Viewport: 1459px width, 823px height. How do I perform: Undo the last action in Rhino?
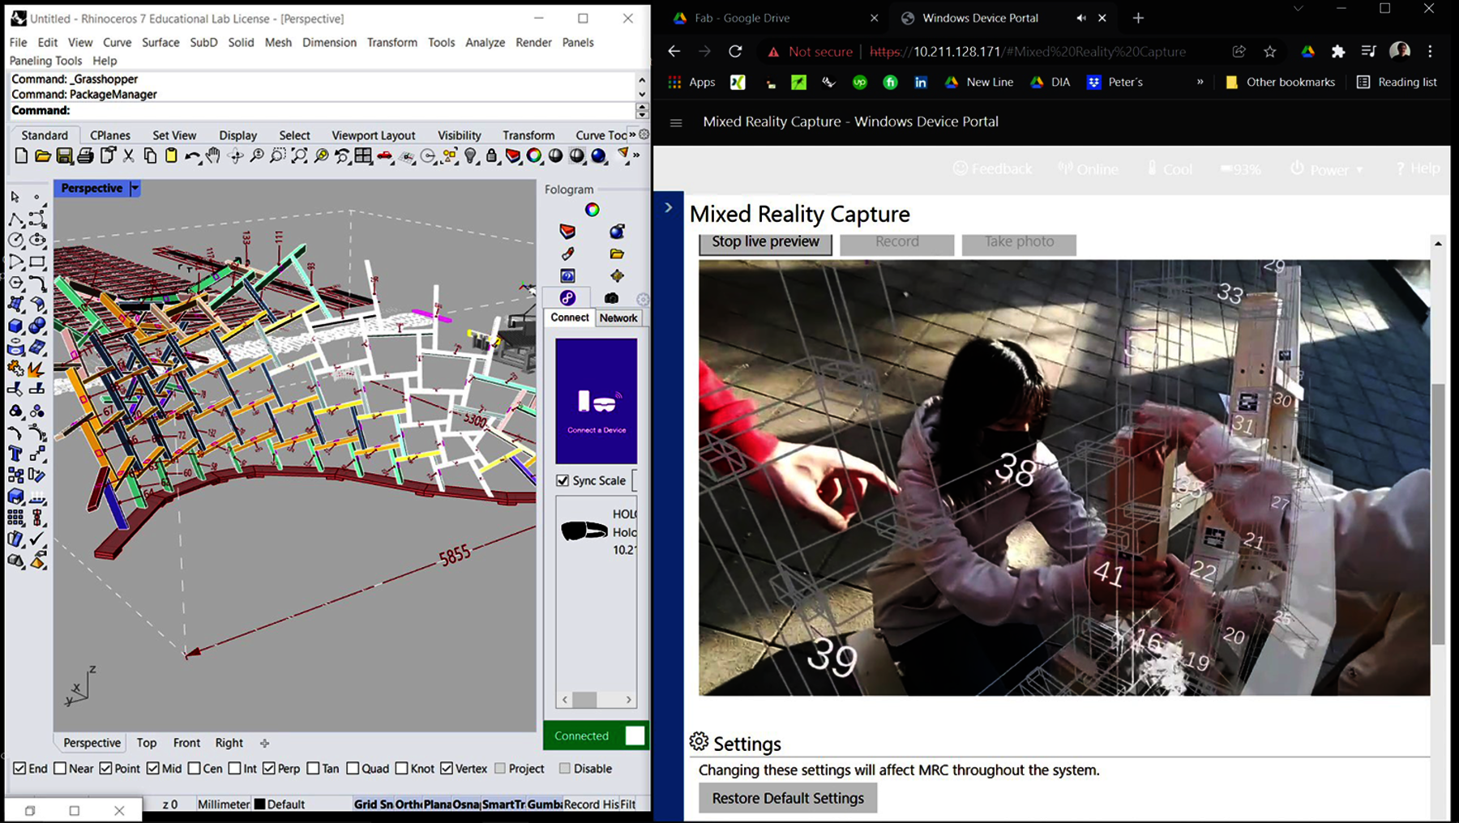pyautogui.click(x=192, y=156)
